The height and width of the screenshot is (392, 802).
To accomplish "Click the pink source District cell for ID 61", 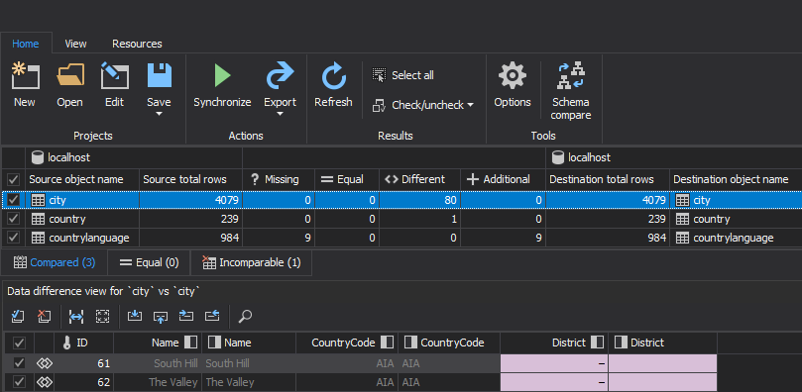I will pyautogui.click(x=554, y=363).
